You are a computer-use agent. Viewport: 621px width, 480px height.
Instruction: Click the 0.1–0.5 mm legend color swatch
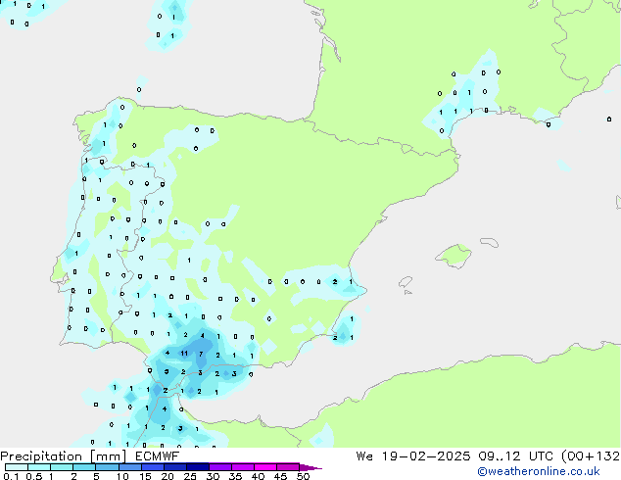tap(17, 467)
